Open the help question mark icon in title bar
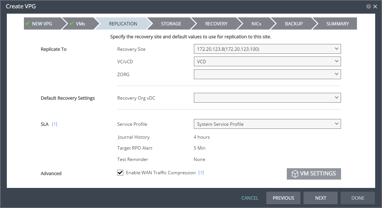 369,6
